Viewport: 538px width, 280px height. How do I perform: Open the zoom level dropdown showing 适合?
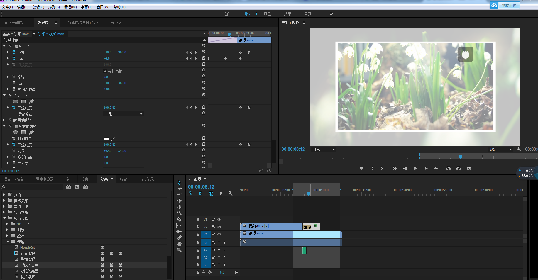click(324, 150)
